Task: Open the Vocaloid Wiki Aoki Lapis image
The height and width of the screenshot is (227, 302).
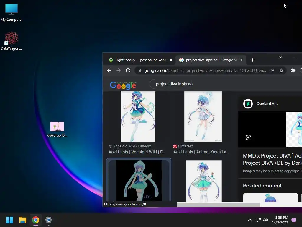Action: tap(138, 117)
